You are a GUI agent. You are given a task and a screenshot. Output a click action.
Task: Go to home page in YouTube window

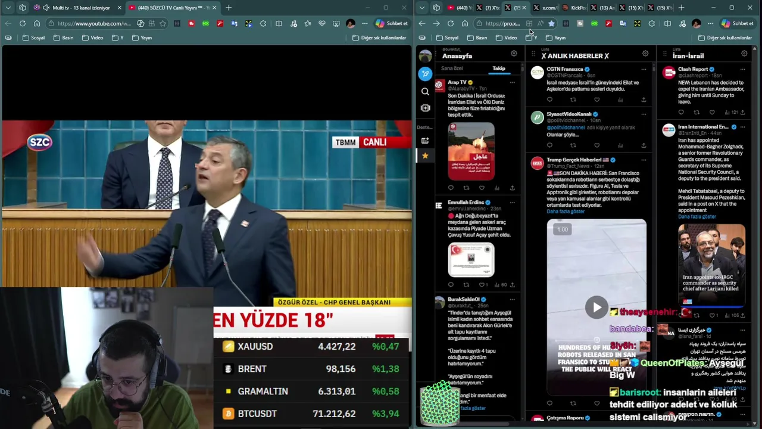36,23
